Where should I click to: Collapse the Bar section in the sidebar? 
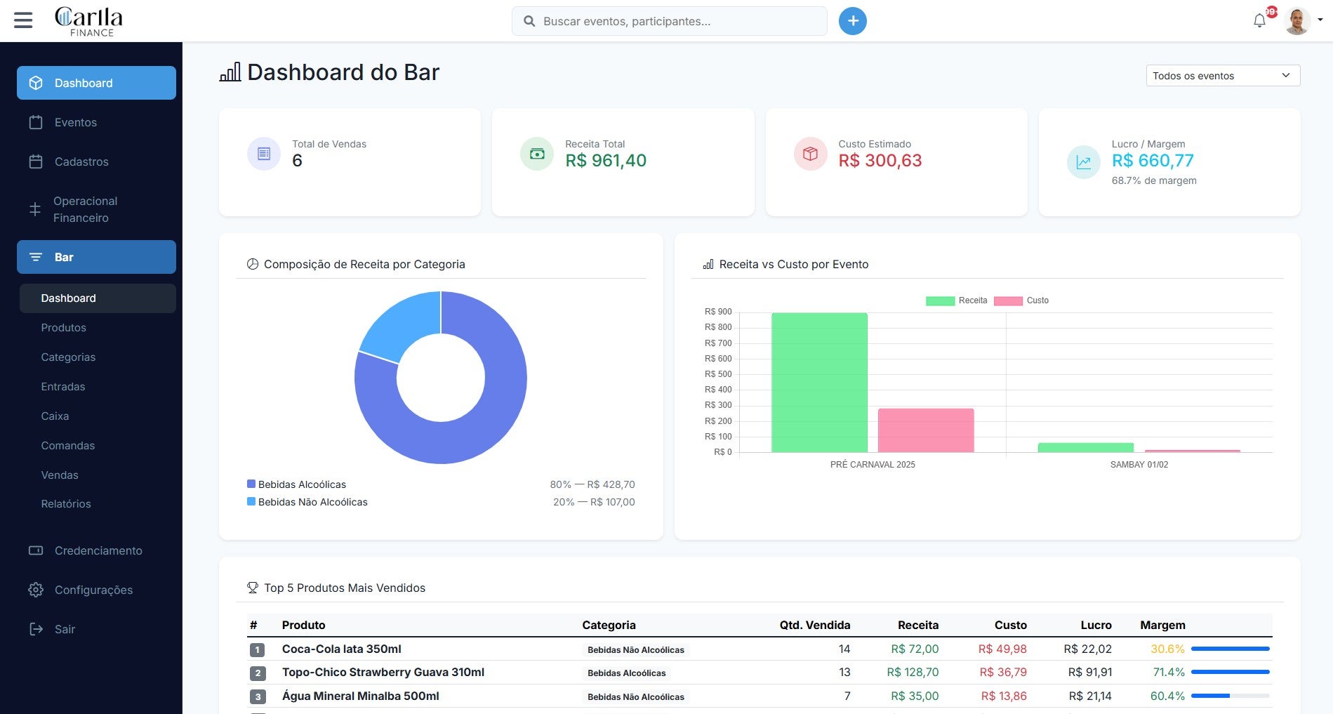tap(63, 257)
